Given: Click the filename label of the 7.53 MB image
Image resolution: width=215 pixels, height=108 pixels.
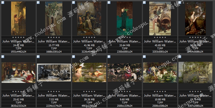Looking at the screenshot, I should [54, 95].
